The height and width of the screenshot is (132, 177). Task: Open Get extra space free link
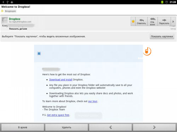(58, 115)
